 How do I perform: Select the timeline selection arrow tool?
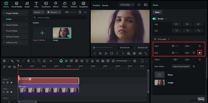click(x=12, y=61)
